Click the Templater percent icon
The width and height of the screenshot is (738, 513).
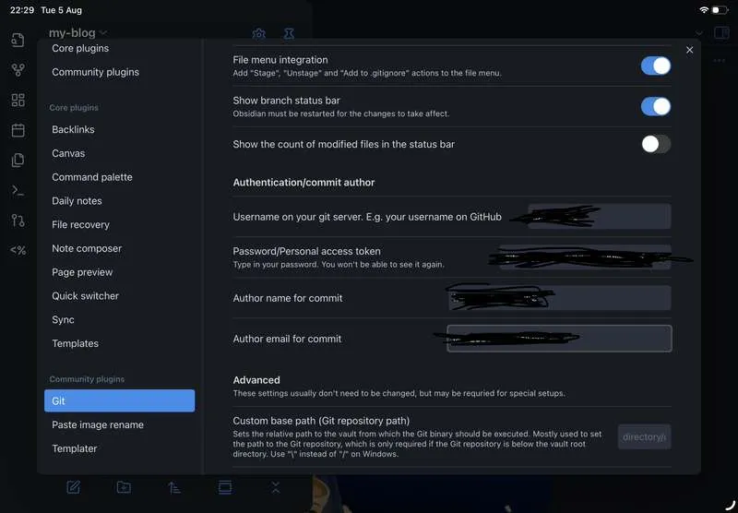pos(18,250)
